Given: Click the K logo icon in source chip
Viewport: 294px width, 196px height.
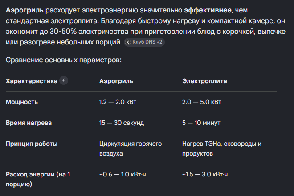Looking at the screenshot, I should point(128,42).
